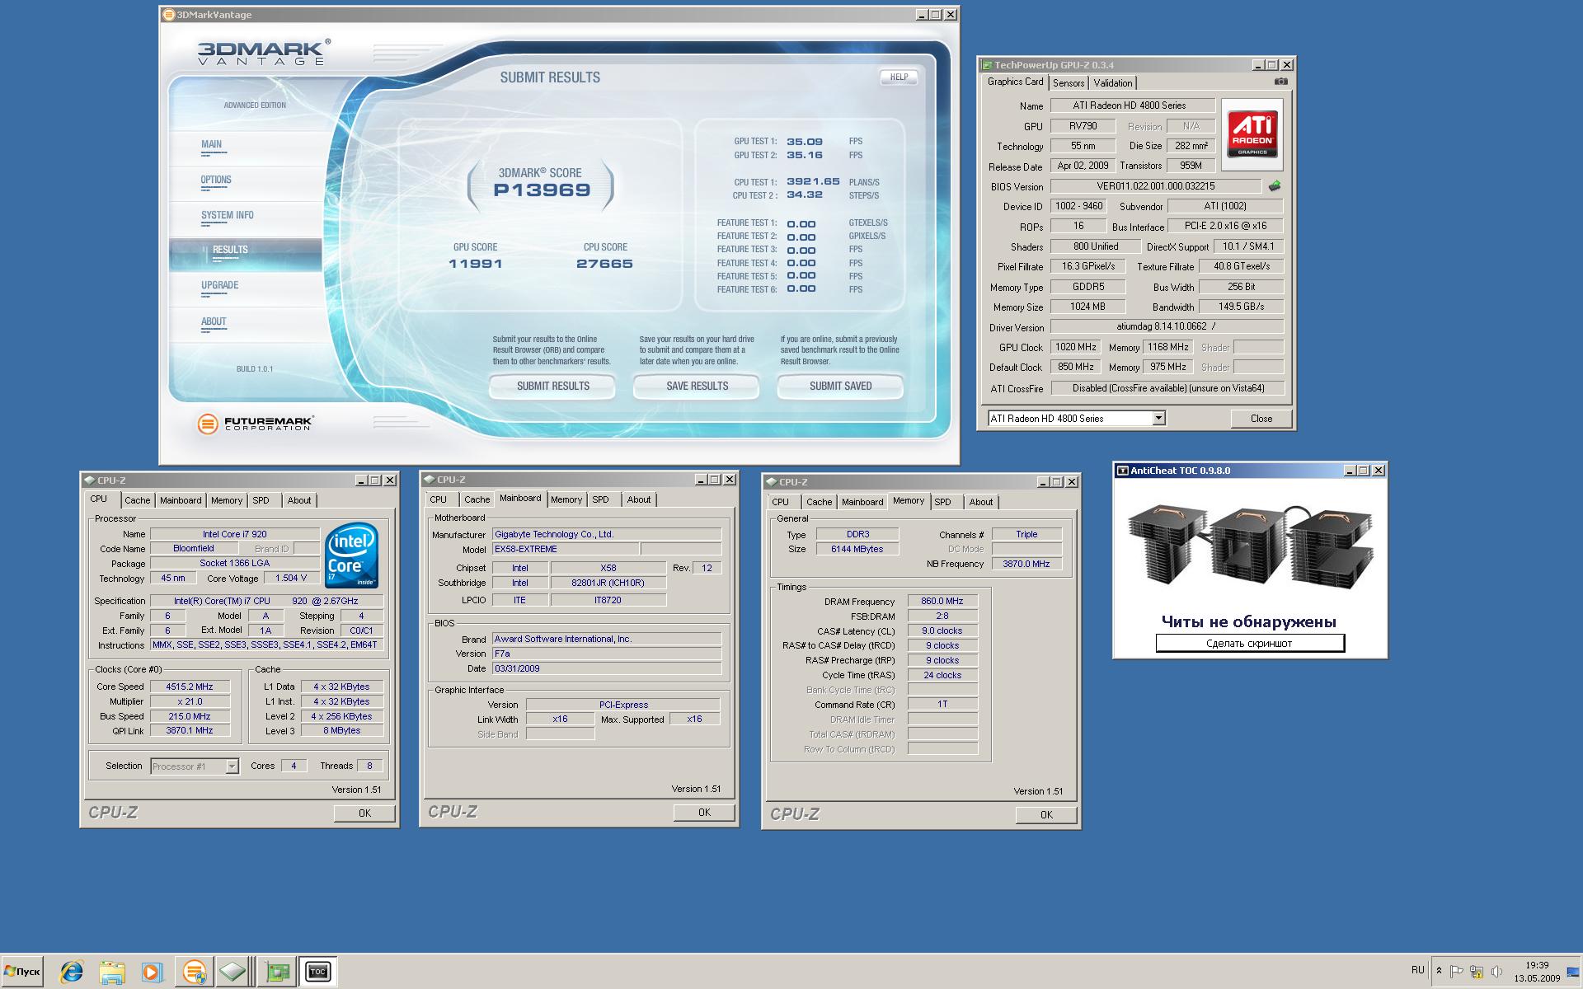Open Action Center flag tray icon
Screen dimensions: 1583x989
[1457, 971]
